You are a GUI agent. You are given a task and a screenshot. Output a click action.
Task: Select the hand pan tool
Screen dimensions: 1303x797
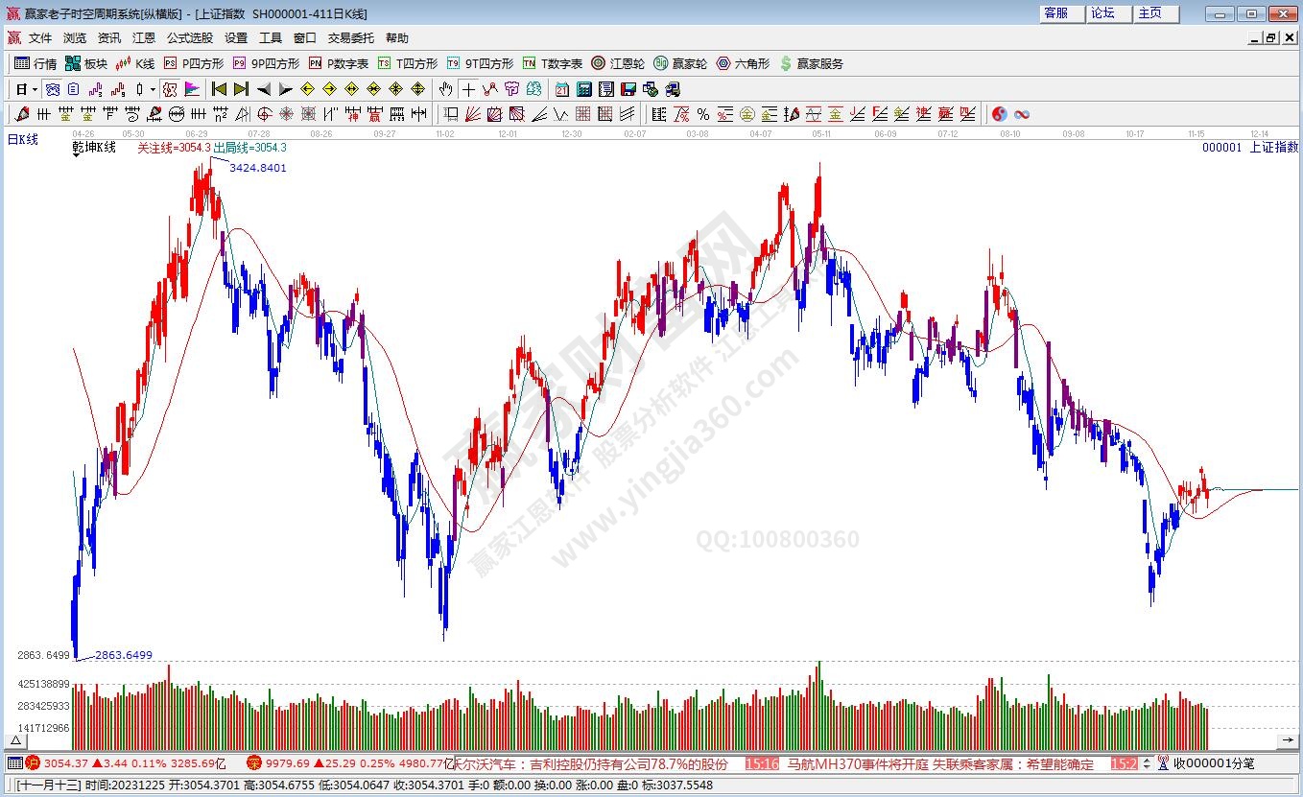[x=445, y=89]
